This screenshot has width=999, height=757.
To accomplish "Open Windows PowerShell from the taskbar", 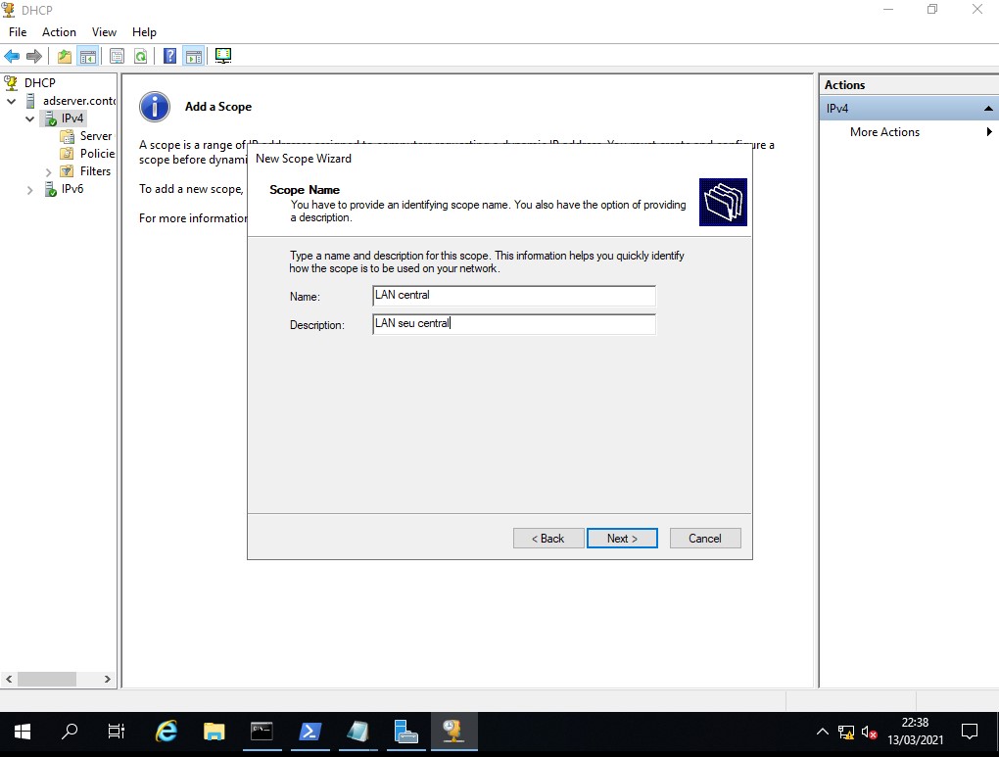I will [310, 731].
